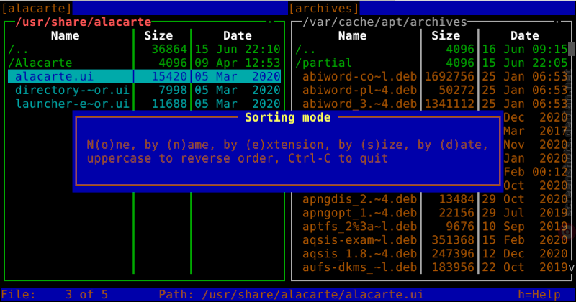Click size value 11688 of launcher-e~or.ui
This screenshot has width=576, height=302.
169,104
